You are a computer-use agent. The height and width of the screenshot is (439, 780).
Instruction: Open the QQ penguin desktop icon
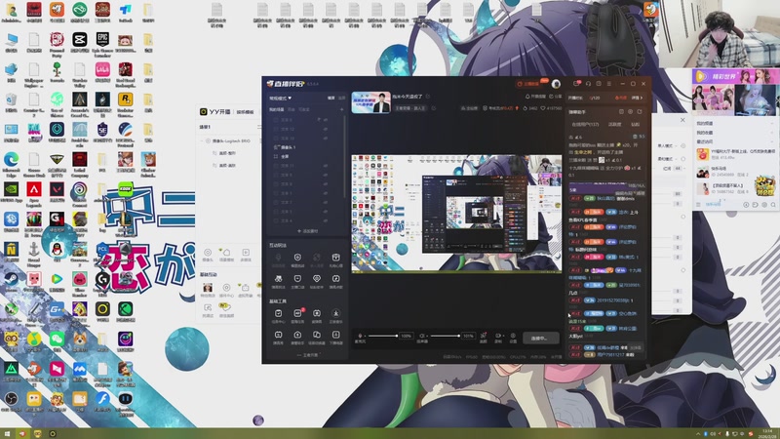pyautogui.click(x=57, y=250)
